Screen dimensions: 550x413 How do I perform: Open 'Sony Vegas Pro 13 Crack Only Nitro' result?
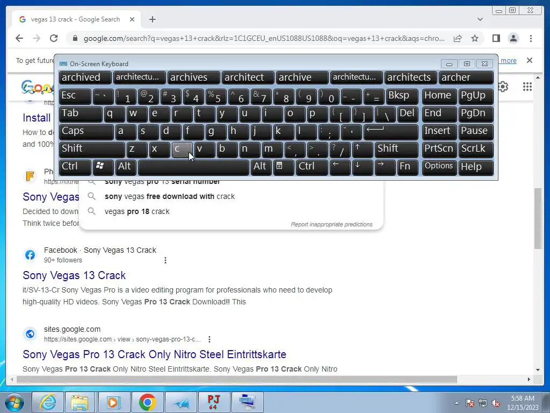pyautogui.click(x=154, y=354)
